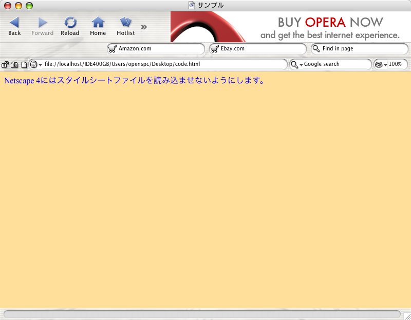411x320 pixels.
Task: Click the Find in page field
Action: 360,49
